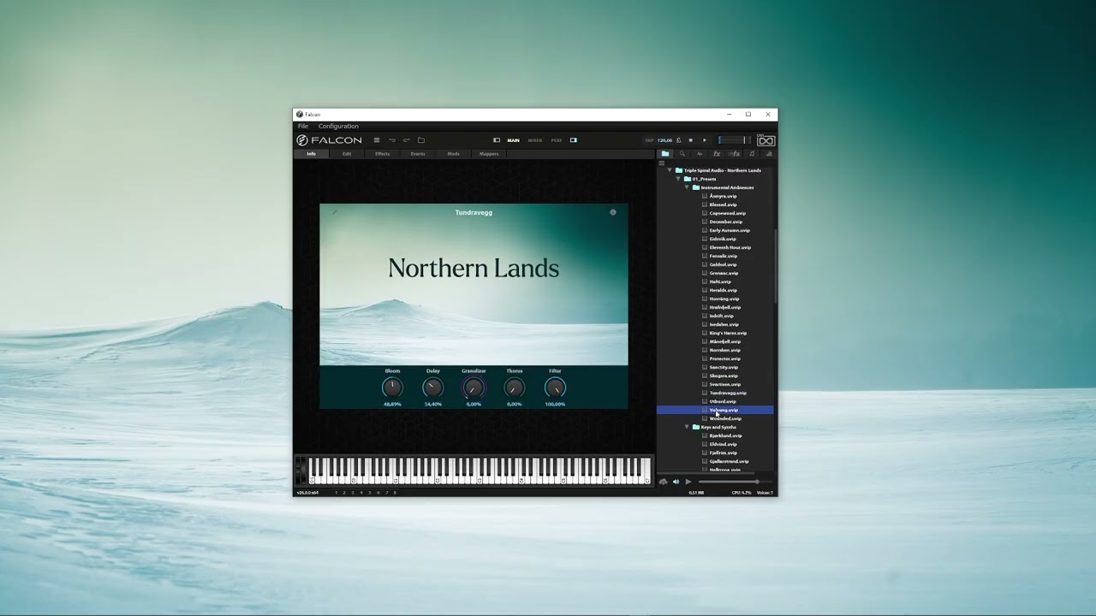
Task: Toggle the left sidebar panel icon
Action: [x=497, y=140]
